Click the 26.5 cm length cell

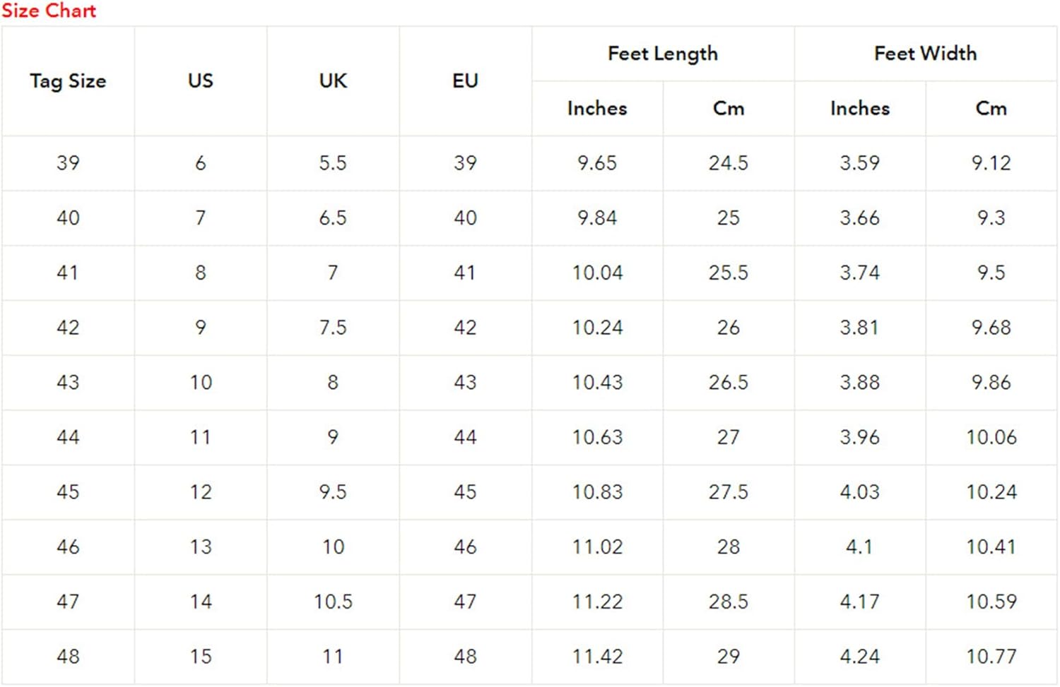pos(729,383)
